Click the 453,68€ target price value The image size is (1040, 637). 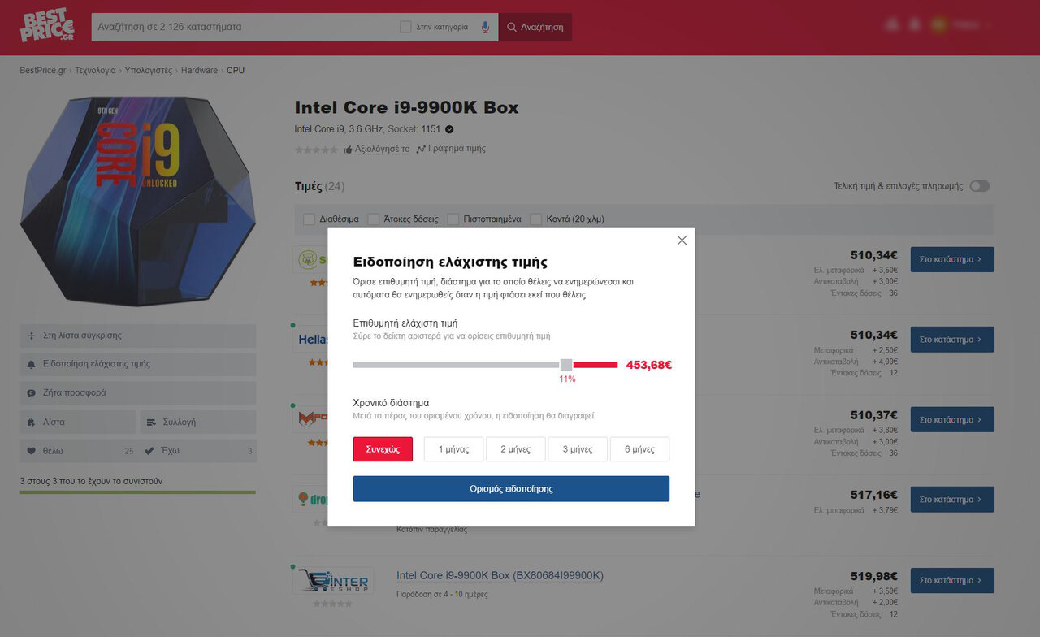(x=648, y=365)
